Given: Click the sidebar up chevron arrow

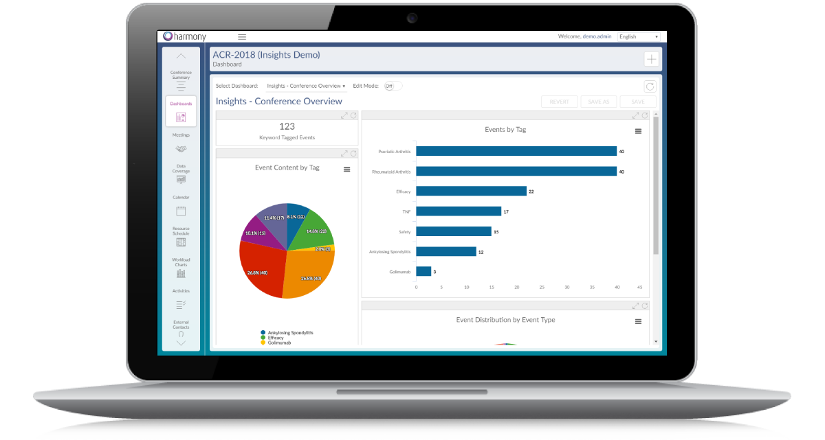Looking at the screenshot, I should pos(181,56).
